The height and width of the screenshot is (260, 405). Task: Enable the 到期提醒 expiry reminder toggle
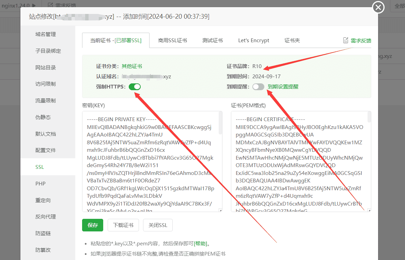tap(258, 87)
